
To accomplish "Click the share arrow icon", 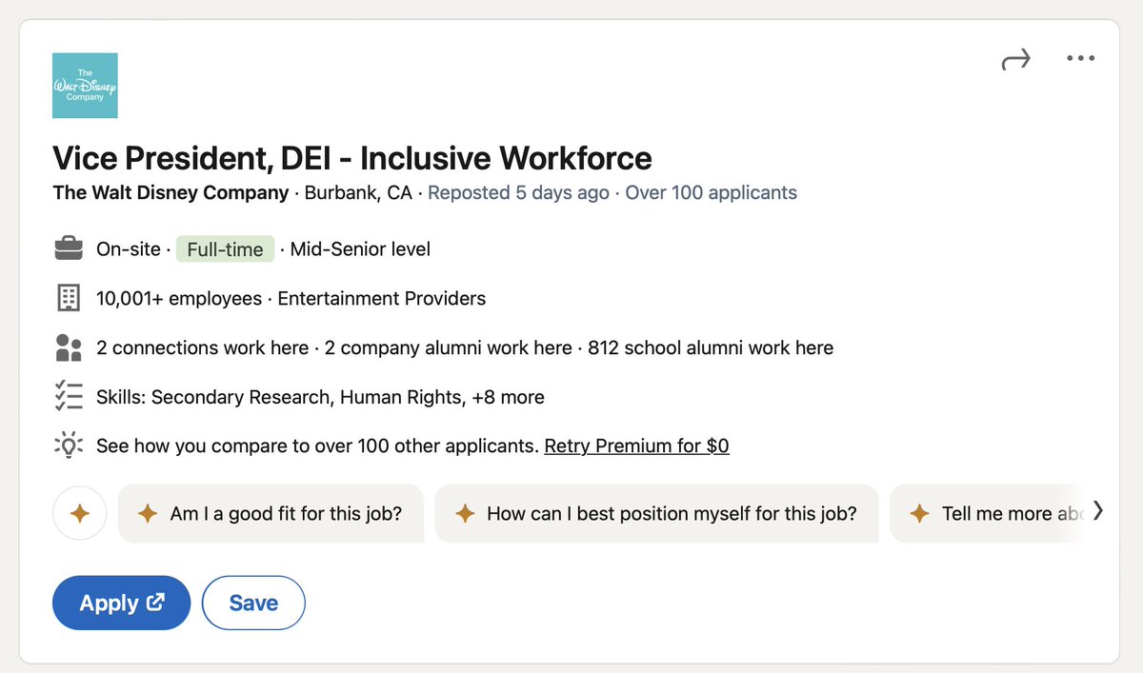I will pyautogui.click(x=1016, y=60).
